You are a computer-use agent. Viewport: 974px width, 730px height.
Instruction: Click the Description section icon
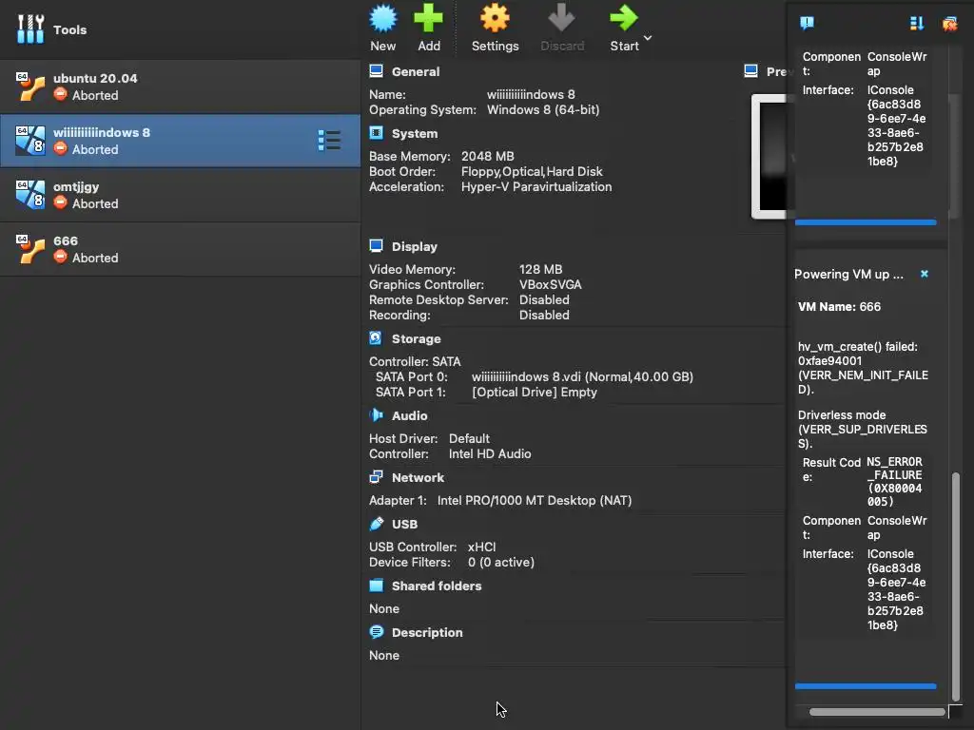[x=377, y=632]
